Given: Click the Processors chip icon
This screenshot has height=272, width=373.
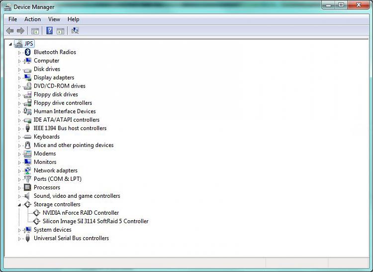Looking at the screenshot, I should [27, 187].
